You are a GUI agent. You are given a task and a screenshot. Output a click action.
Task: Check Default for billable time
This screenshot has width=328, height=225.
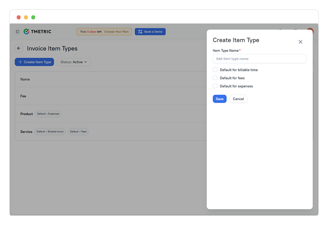[215, 70]
